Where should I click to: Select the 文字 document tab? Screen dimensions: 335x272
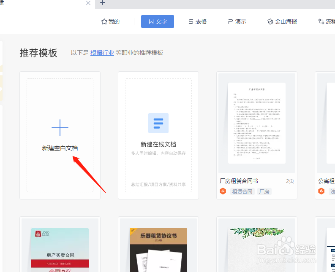point(158,22)
